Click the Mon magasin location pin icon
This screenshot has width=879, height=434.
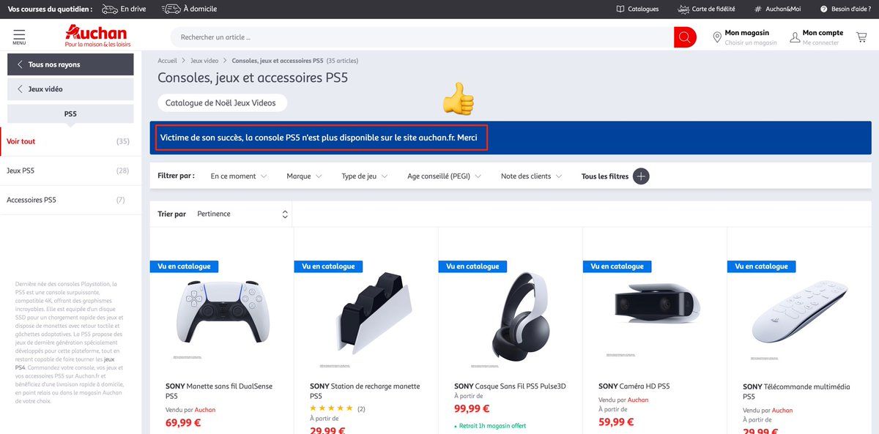pyautogui.click(x=717, y=37)
